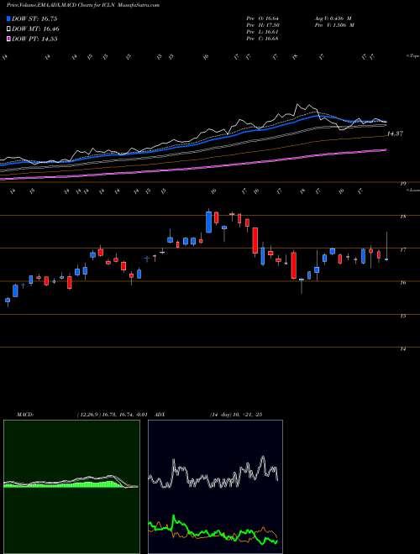Click the chart title mentioning ICLN
420x554 pixels.
pyautogui.click(x=83, y=5)
